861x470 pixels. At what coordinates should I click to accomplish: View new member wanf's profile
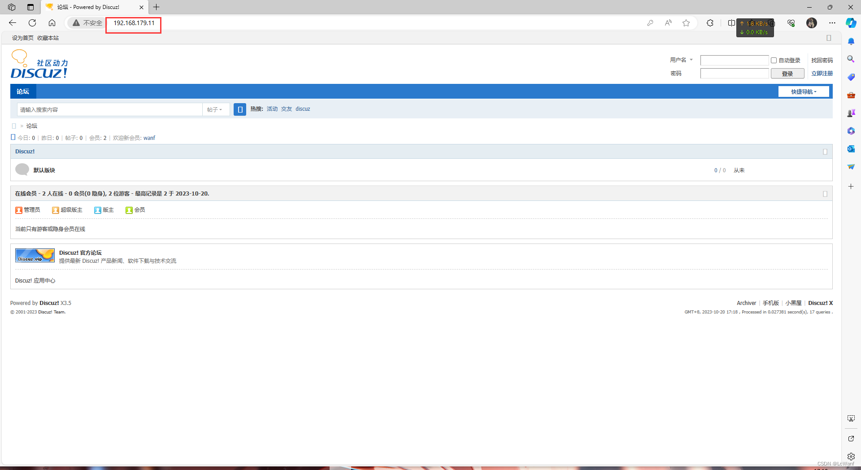(x=149, y=138)
